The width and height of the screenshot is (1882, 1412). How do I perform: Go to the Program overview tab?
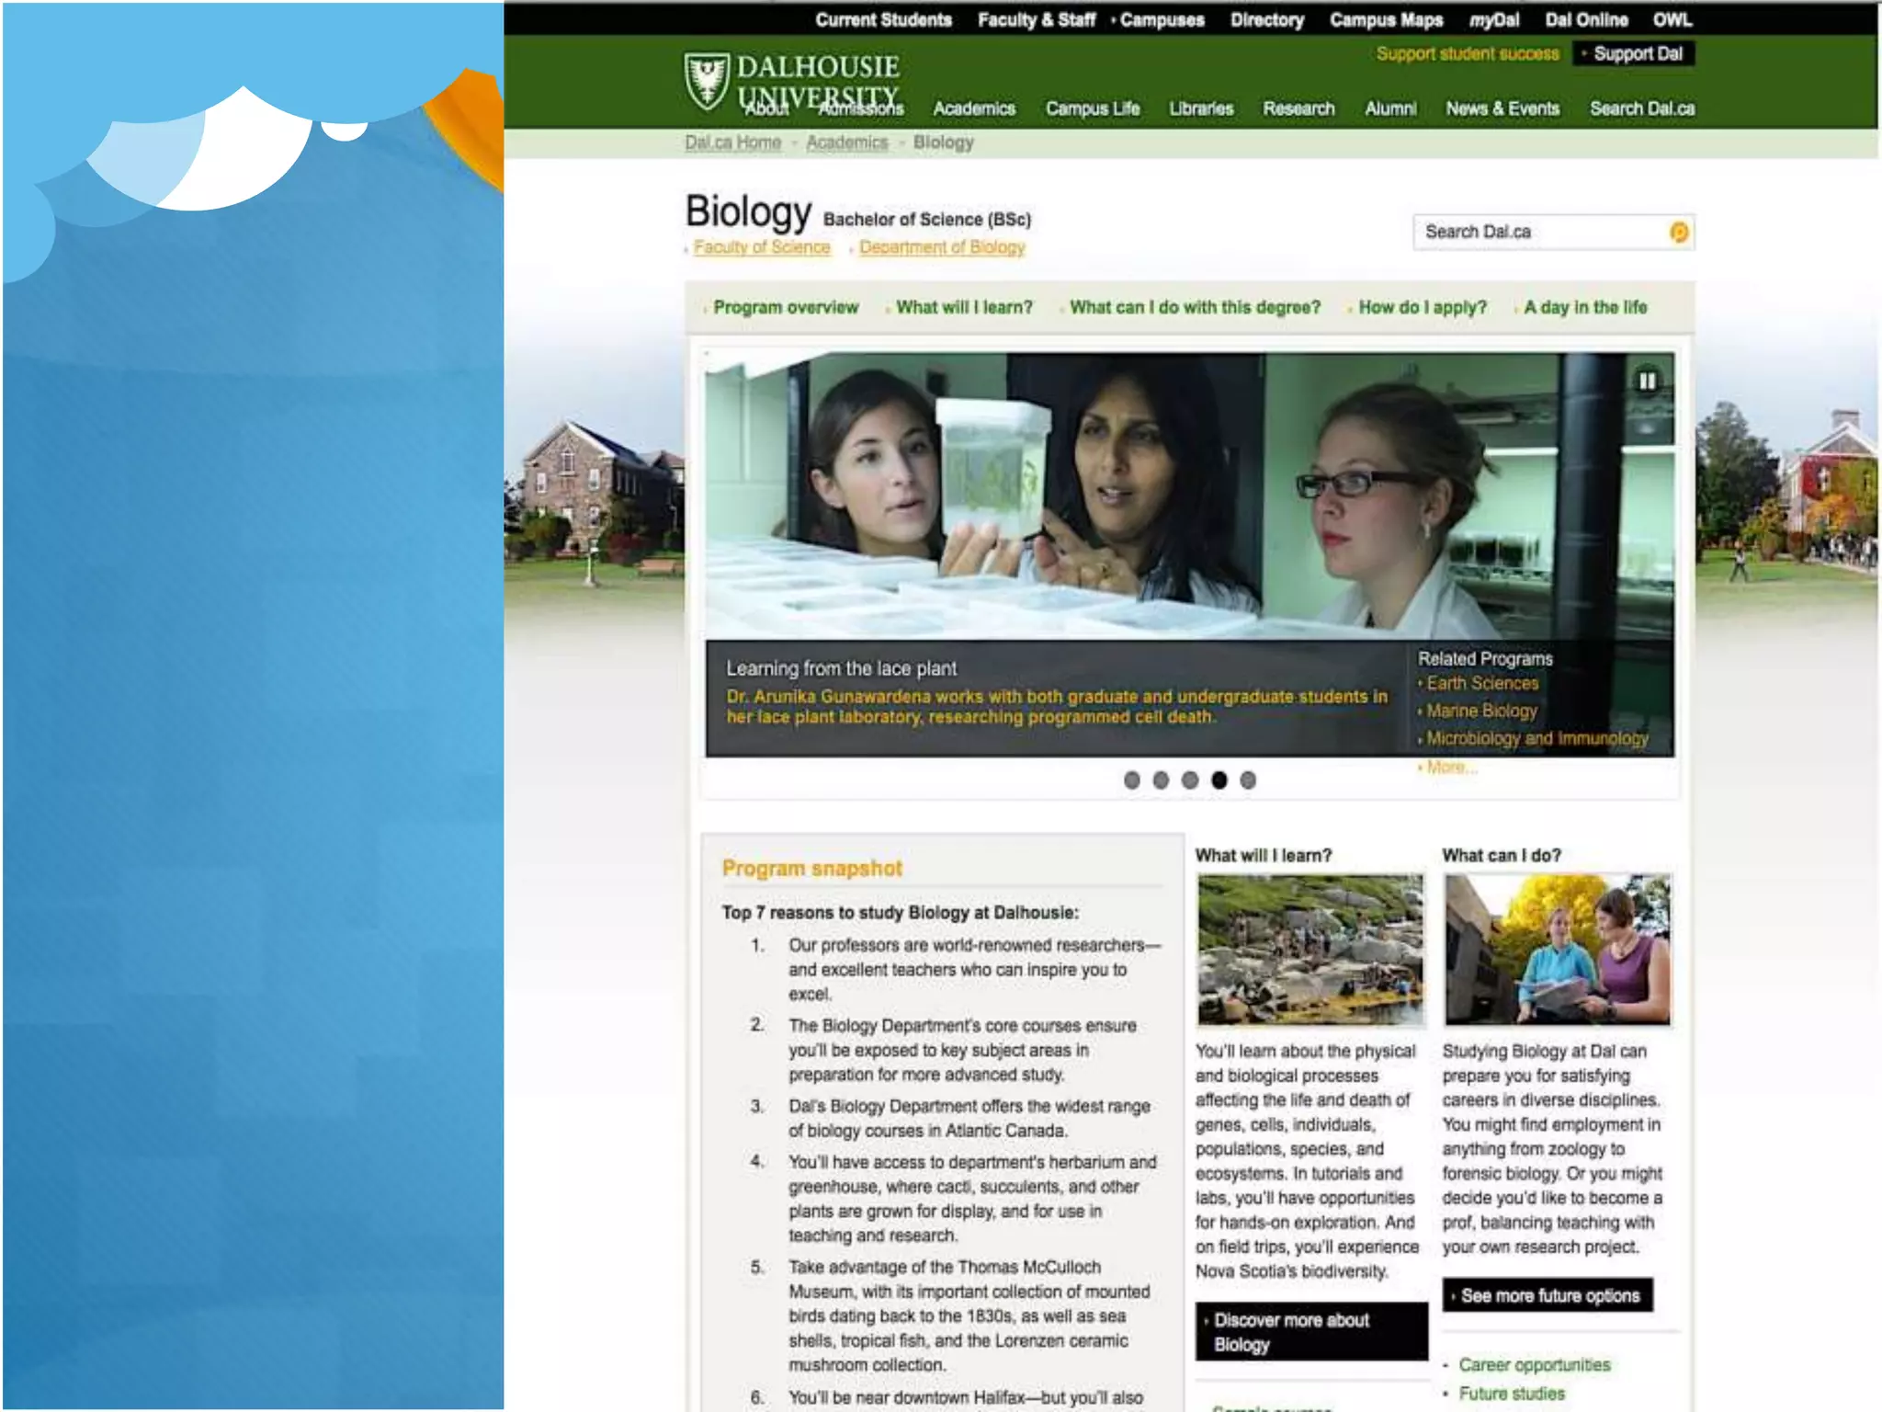tap(785, 307)
